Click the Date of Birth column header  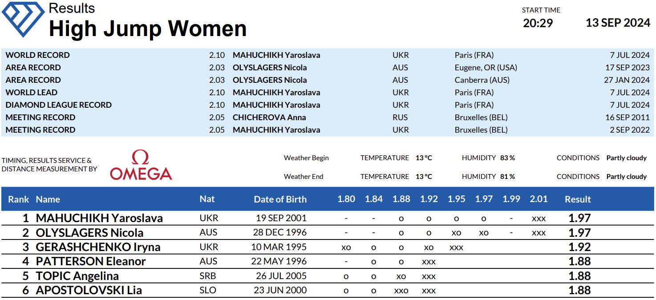(x=280, y=199)
